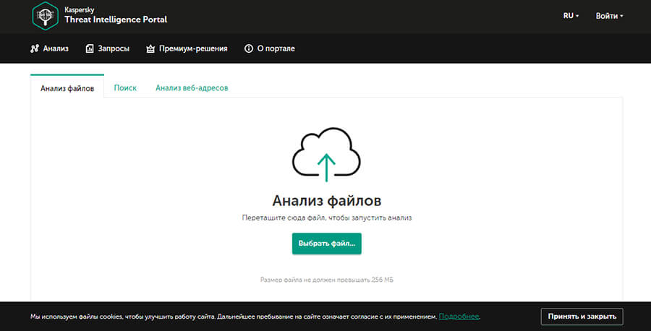Image resolution: width=651 pixels, height=331 pixels.
Task: Open the О портале menu label
Action: click(x=276, y=49)
